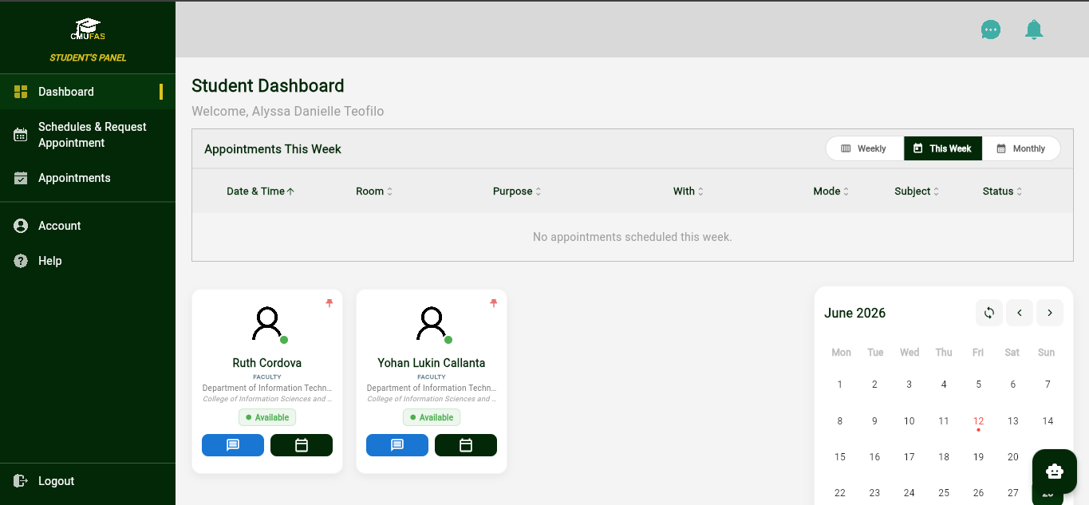Select June 24 on the calendar

909,493
